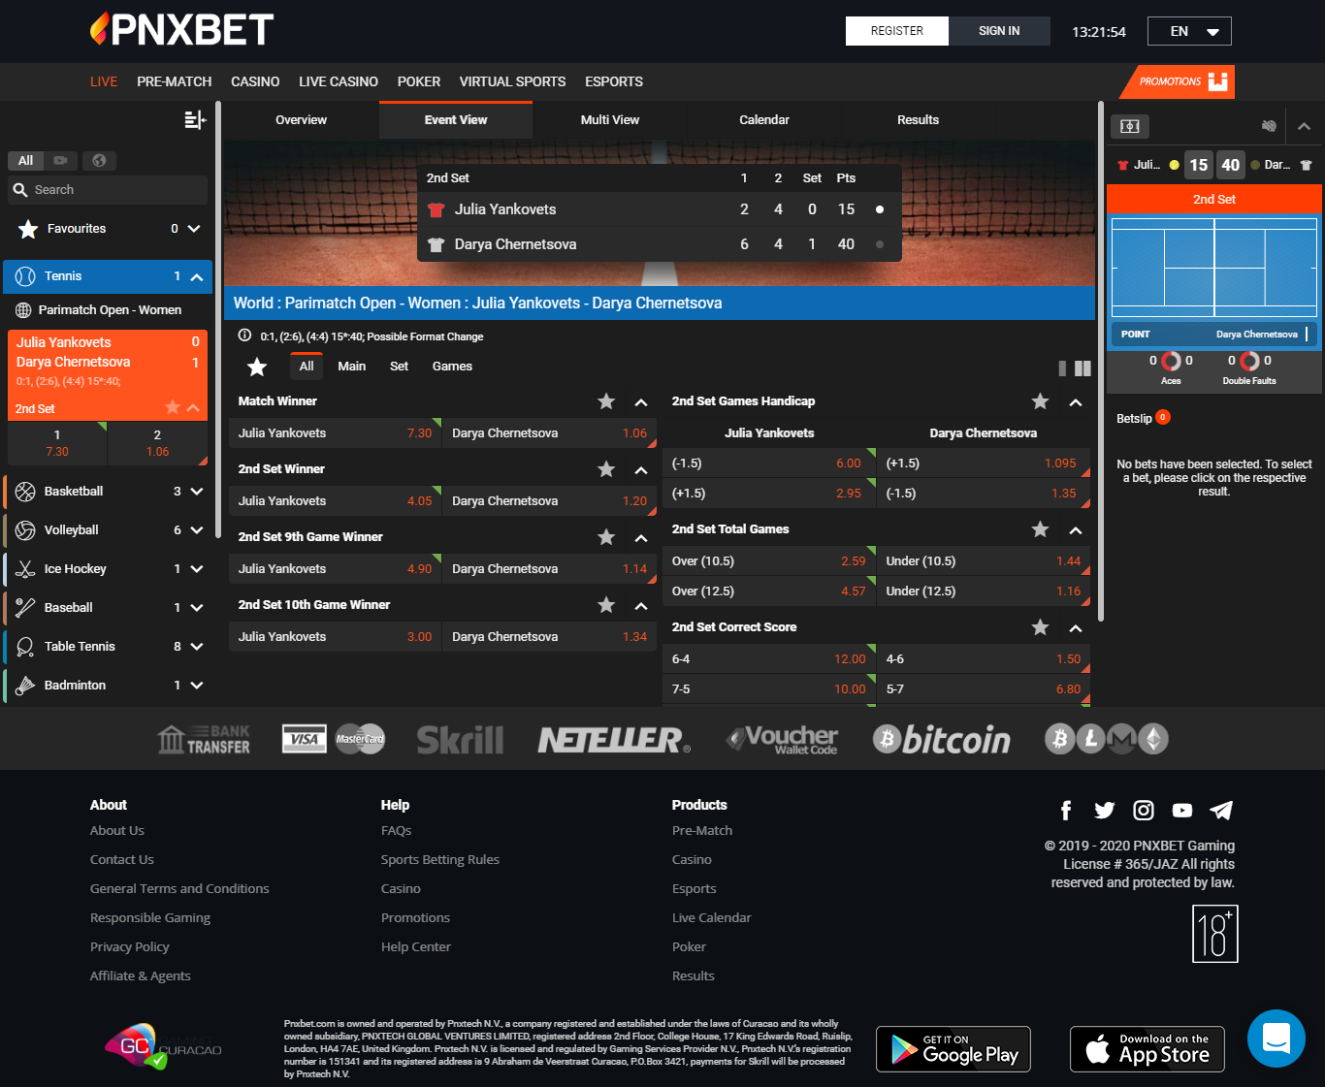The height and width of the screenshot is (1087, 1325).
Task: Filter events by globe region icon
Action: point(99,160)
